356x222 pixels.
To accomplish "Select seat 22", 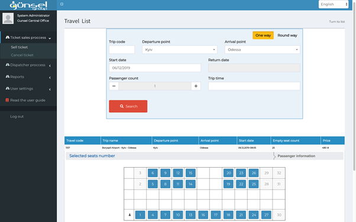I will tap(241, 184).
